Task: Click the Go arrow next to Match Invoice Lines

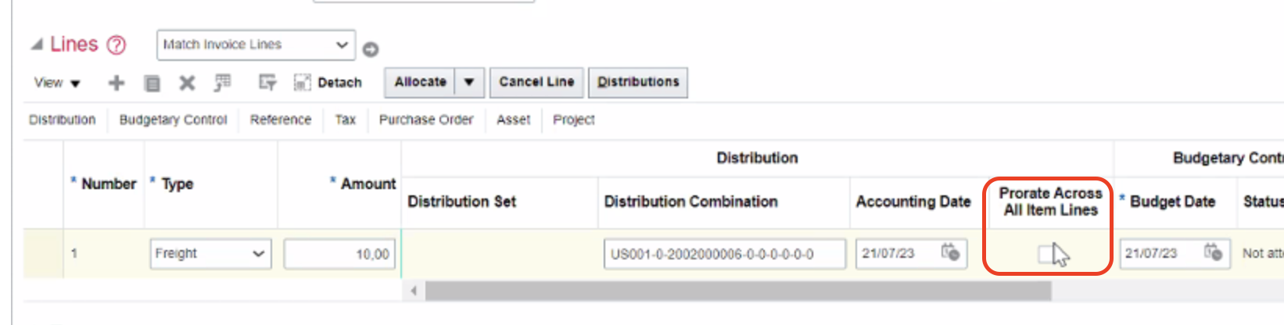Action: (x=371, y=49)
